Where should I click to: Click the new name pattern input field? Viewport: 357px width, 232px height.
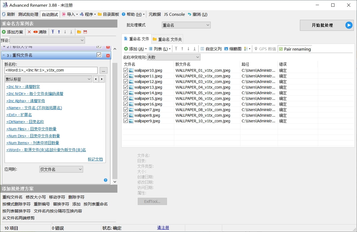click(51, 70)
